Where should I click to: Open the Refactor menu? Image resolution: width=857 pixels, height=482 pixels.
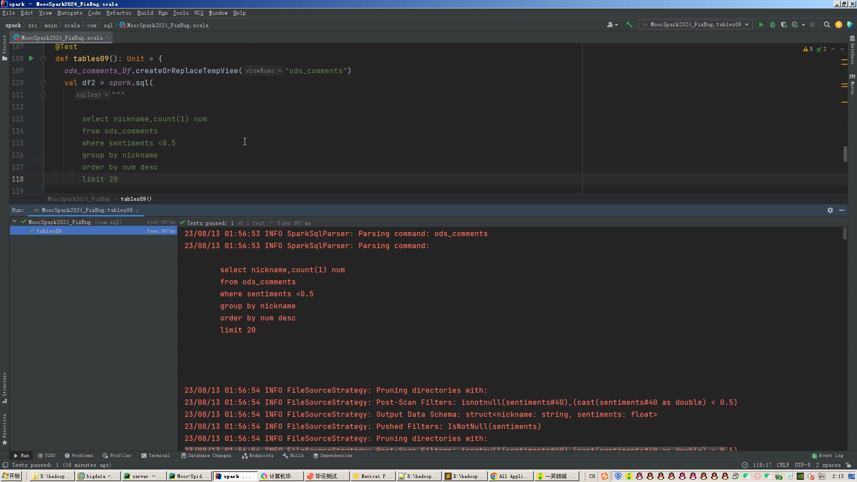(x=119, y=13)
